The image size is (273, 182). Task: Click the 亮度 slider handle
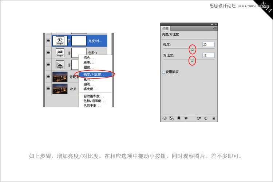(x=193, y=50)
